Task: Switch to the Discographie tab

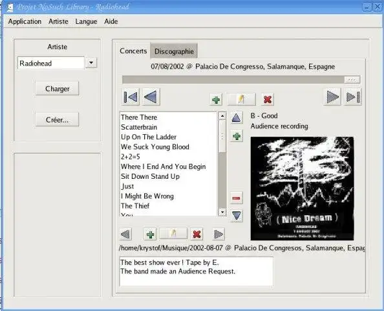Action: (174, 51)
